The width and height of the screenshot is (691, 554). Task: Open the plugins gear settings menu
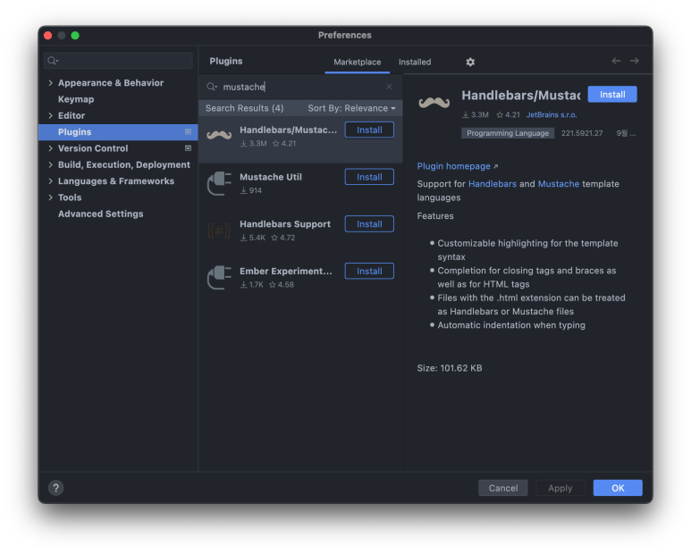tap(470, 62)
